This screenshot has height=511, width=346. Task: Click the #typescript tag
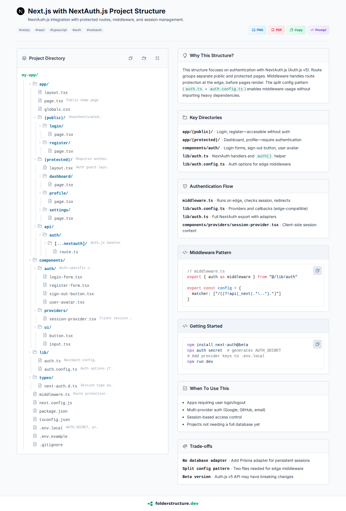[x=59, y=30]
